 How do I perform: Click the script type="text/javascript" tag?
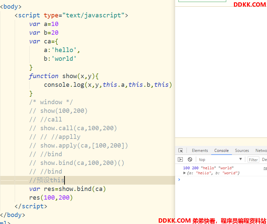[71, 15]
